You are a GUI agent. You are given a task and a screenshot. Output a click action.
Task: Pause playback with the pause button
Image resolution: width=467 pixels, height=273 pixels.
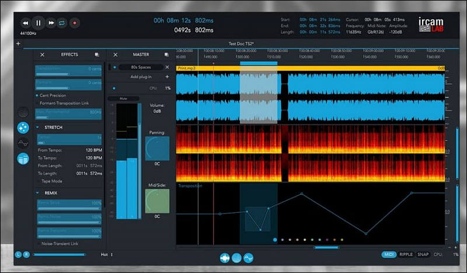(x=39, y=23)
